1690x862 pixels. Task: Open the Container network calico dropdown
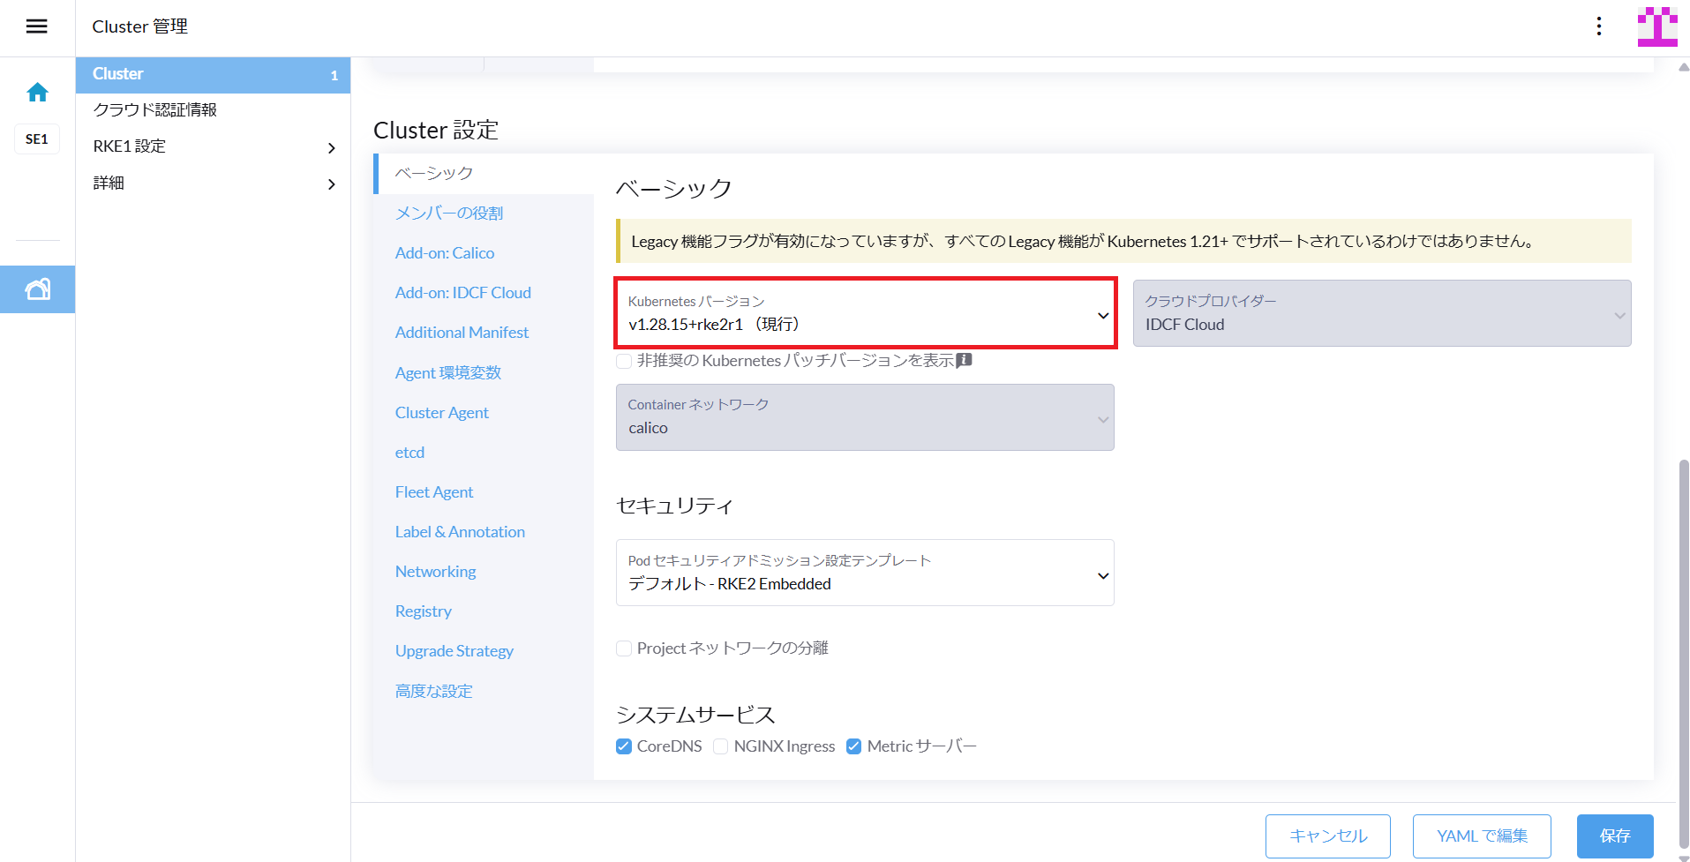pos(865,417)
